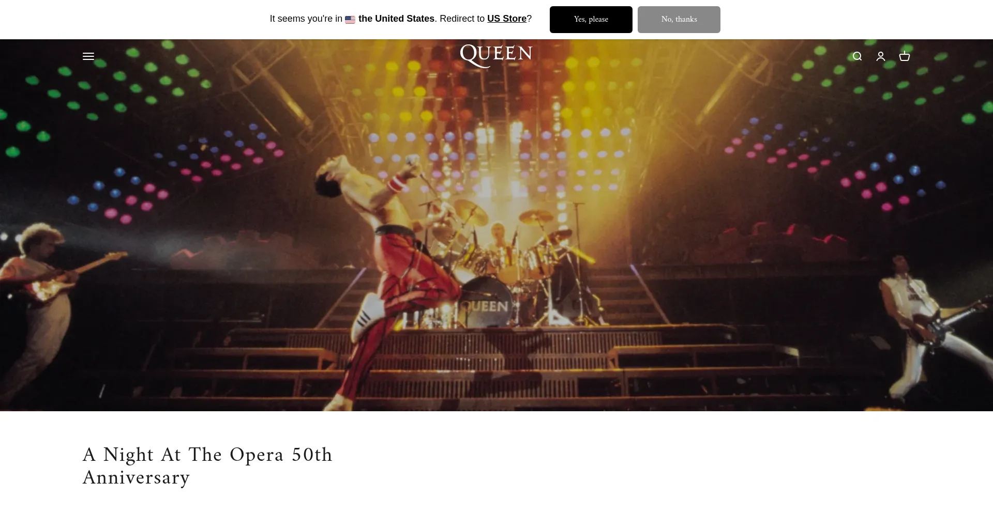Screen dimensions: 993x513
Task: Accept redirect with Yes, please button
Action: tap(591, 20)
